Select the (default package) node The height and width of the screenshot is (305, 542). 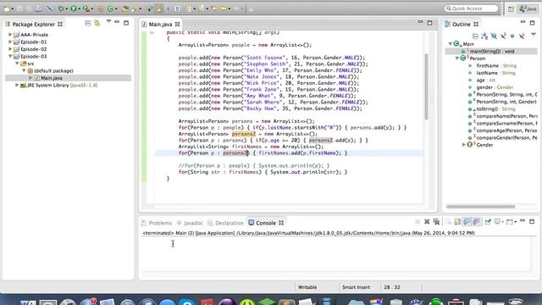pos(53,70)
